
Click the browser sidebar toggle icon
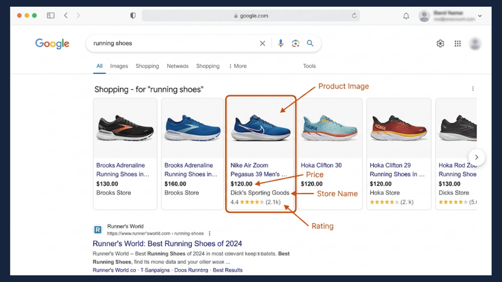[51, 15]
